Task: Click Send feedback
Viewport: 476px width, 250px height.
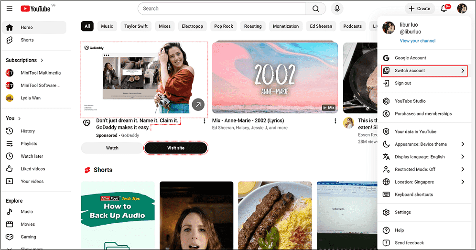Action: [x=424, y=243]
